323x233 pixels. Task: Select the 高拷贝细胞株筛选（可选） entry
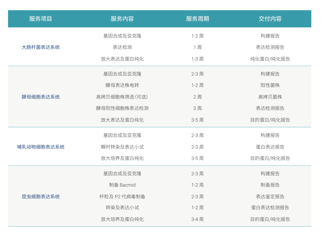coord(122,97)
